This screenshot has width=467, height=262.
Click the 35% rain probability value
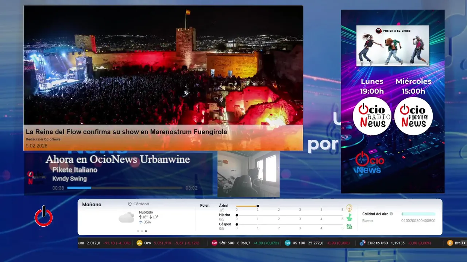click(x=147, y=222)
